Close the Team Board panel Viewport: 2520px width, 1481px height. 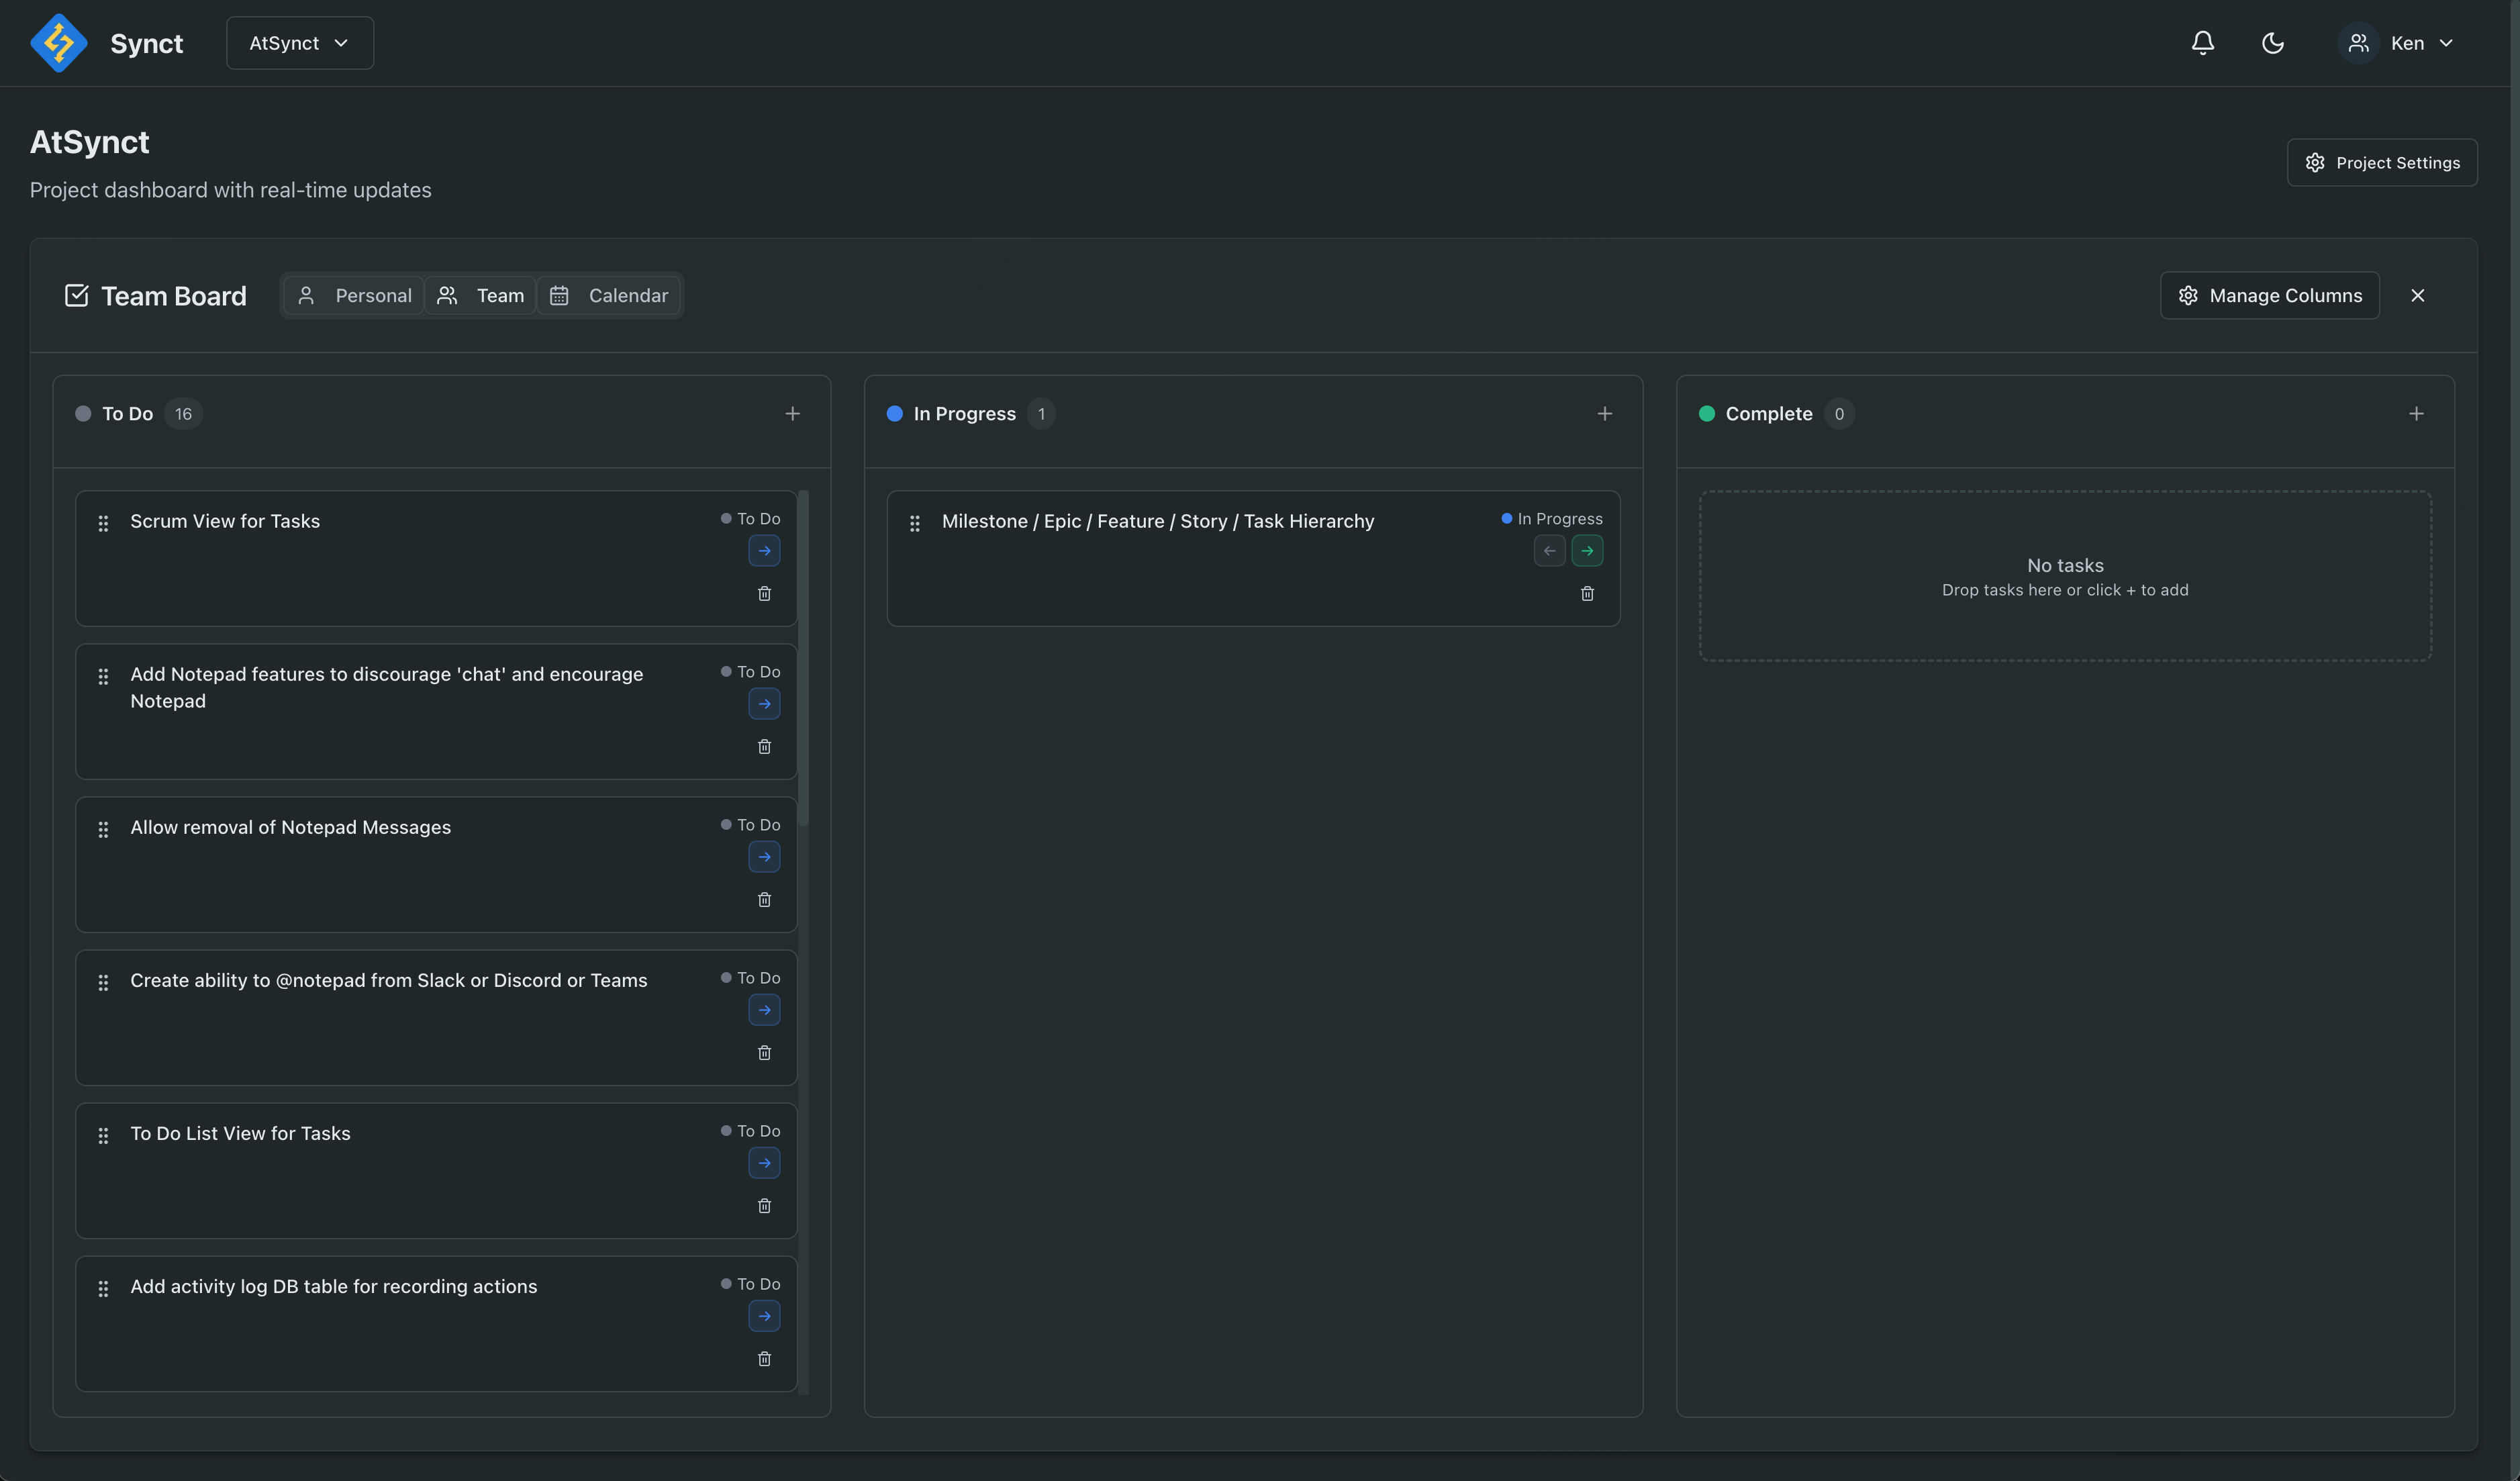point(2417,295)
